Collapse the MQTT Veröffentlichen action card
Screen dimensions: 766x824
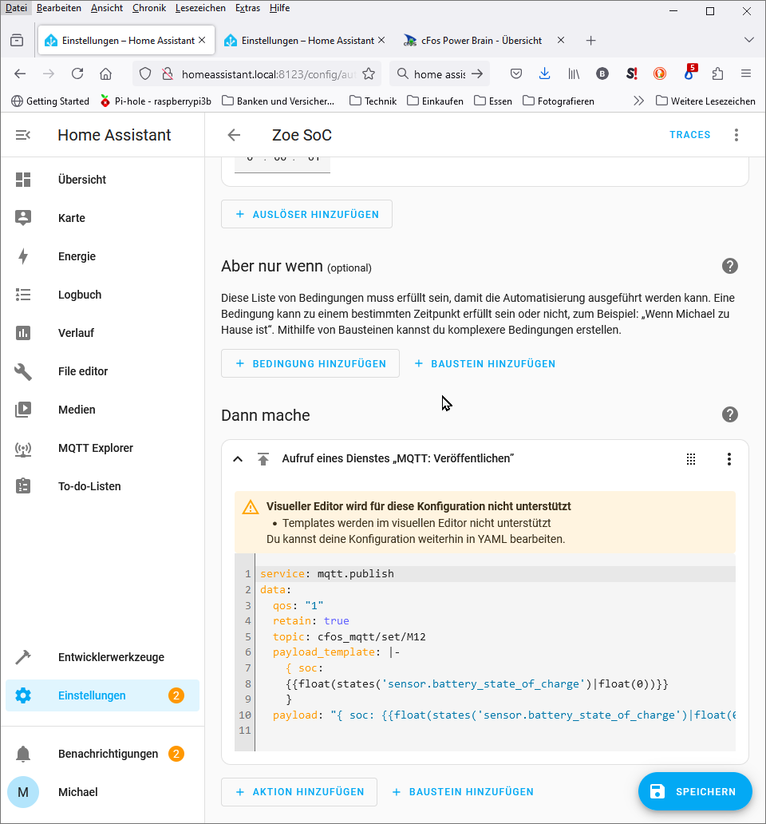(237, 459)
